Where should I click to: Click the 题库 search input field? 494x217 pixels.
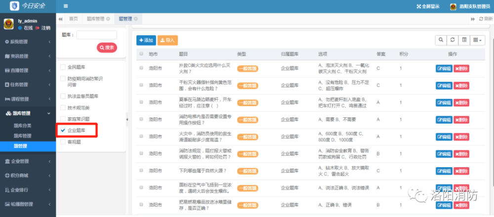(96, 35)
